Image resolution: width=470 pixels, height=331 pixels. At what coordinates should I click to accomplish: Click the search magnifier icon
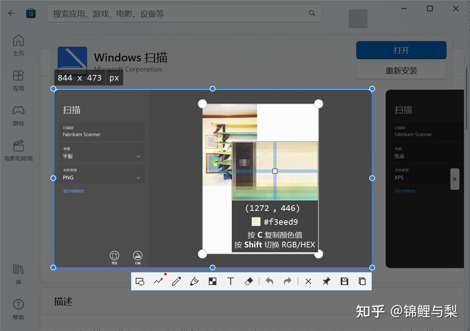312,13
